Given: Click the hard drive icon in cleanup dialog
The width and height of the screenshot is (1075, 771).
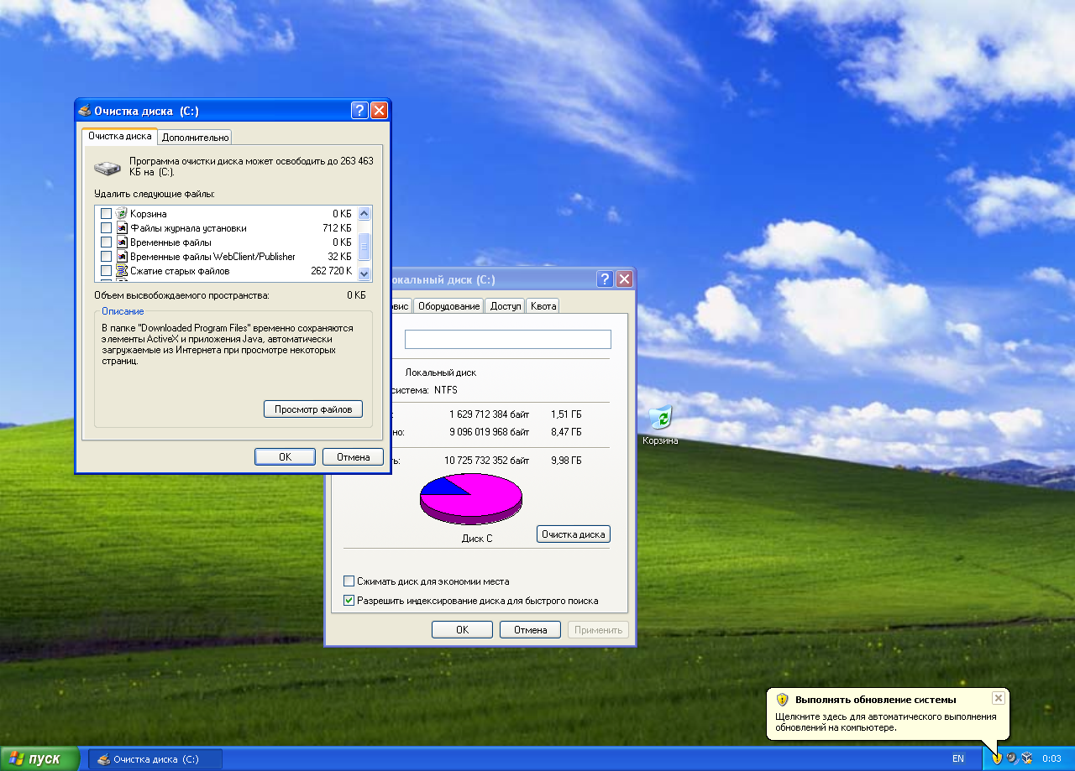Looking at the screenshot, I should click(x=107, y=168).
